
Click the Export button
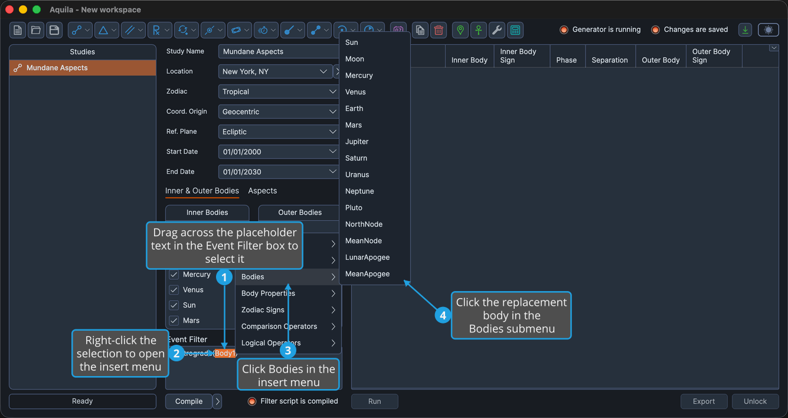tap(704, 401)
